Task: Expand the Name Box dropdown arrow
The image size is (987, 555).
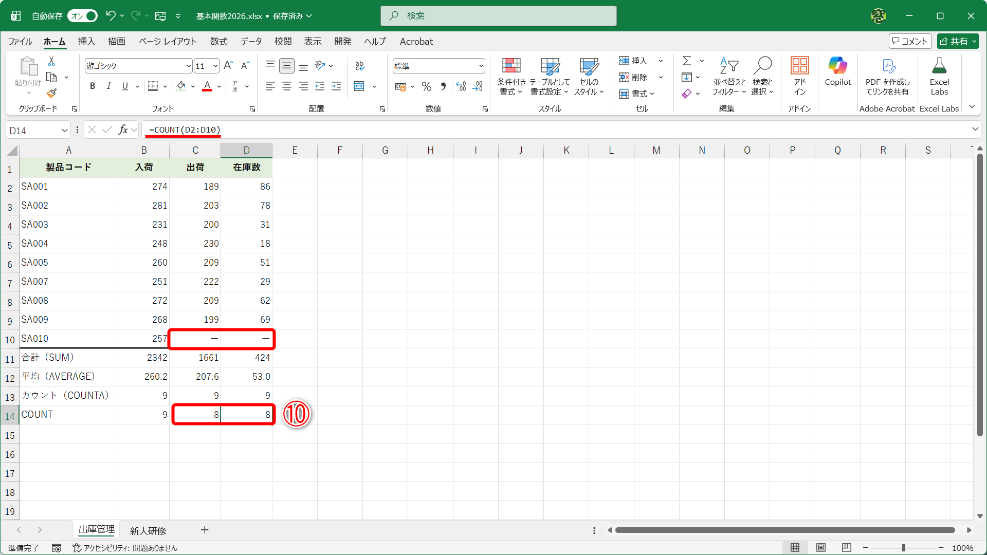Action: [64, 131]
